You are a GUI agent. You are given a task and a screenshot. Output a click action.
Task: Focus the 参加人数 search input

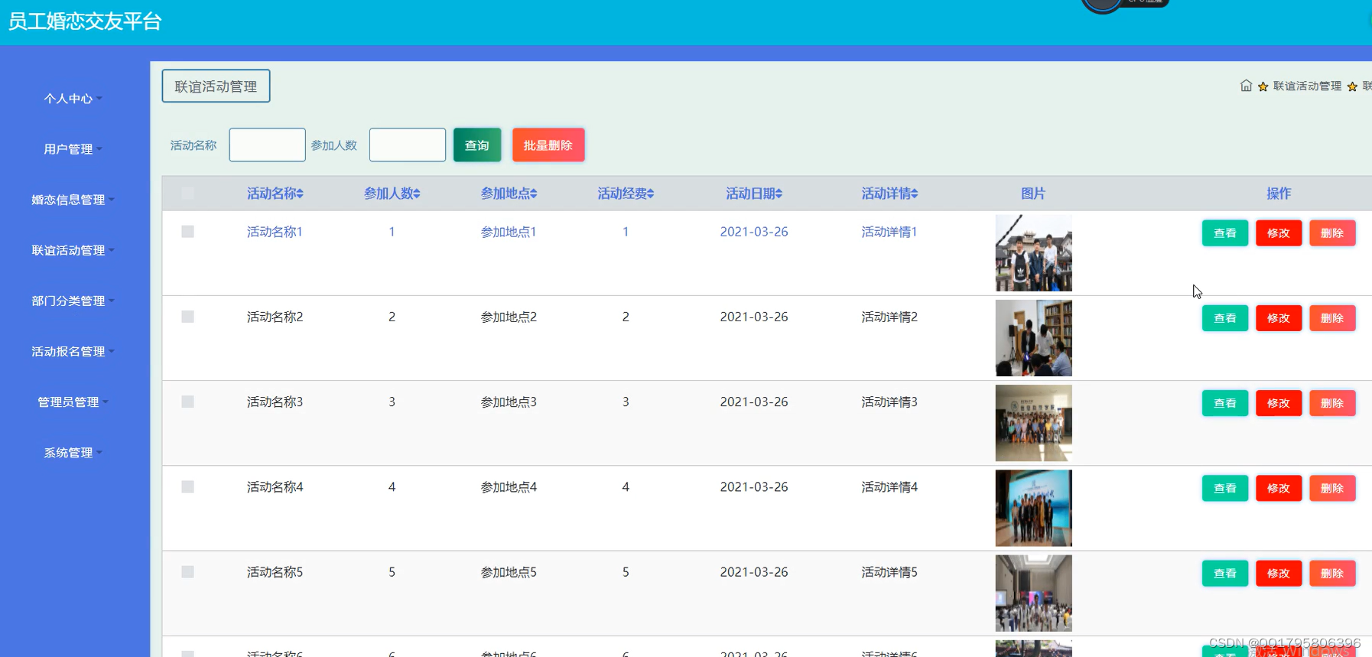tap(408, 145)
